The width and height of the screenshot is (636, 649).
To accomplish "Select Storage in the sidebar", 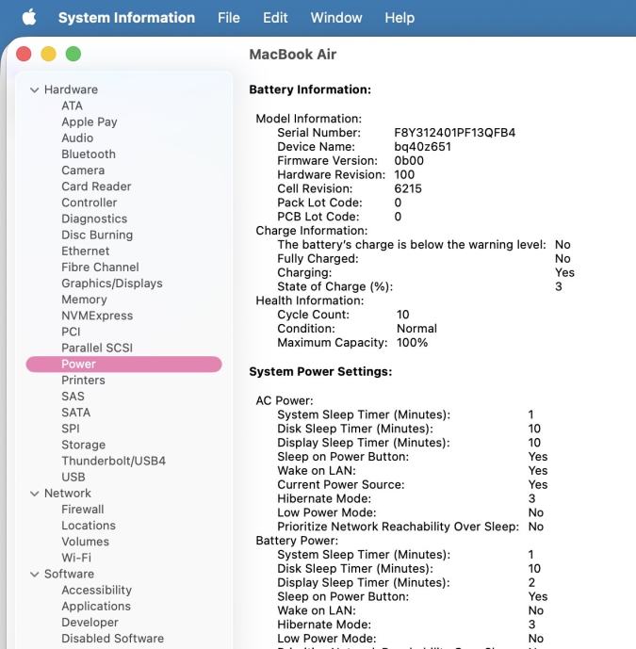I will coord(84,445).
